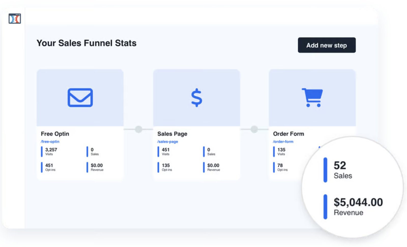Click the connector dot before Order Form
Viewport: 407px width, 247px height.
click(x=254, y=129)
